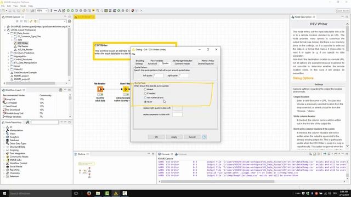Open the Comment Header tab
Screen dimensions: 351x197
click(182, 63)
